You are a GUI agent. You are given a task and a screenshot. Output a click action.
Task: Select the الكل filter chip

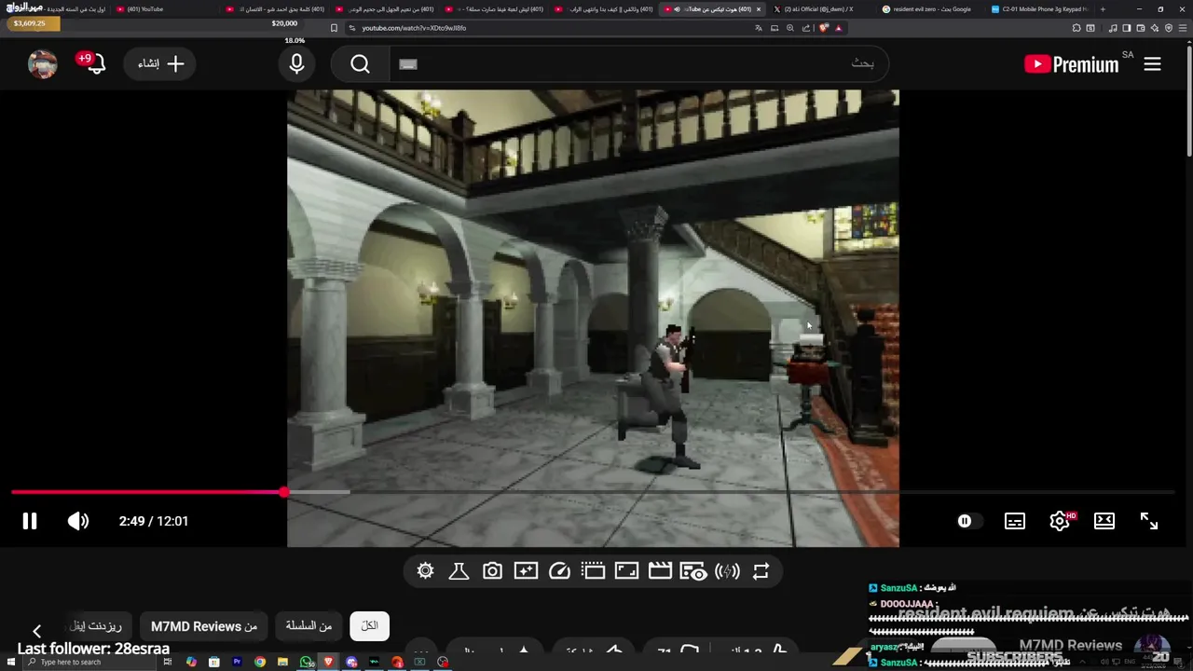[369, 626]
